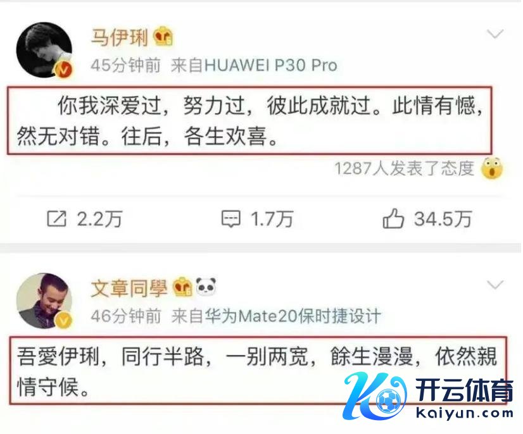Screen dimensions: 523x434
Task: Open the 1287人发表了态度 reactions link
Action: 404,168
